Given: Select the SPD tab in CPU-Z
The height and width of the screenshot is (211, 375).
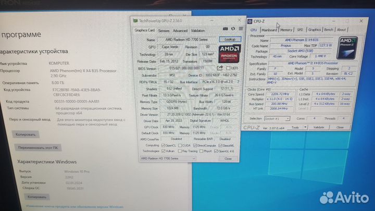Looking at the screenshot, I should (x=300, y=30).
